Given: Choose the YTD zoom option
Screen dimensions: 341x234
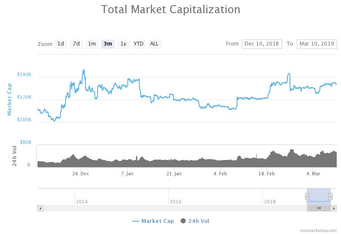Looking at the screenshot, I should coord(139,44).
